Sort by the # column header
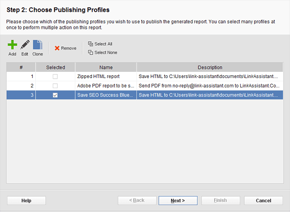 point(21,67)
